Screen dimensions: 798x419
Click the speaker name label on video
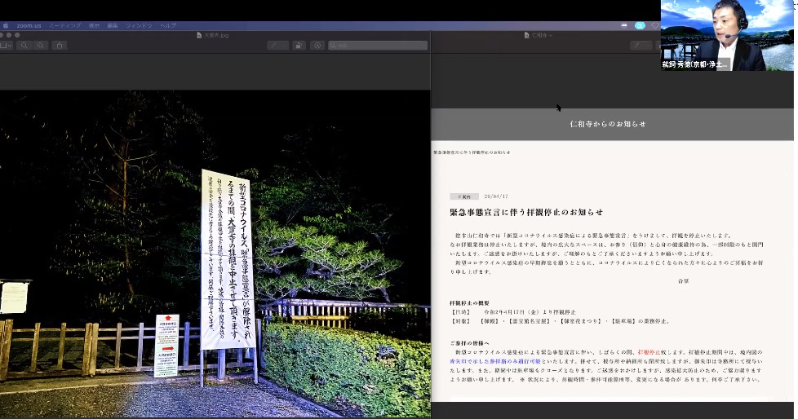tap(695, 64)
